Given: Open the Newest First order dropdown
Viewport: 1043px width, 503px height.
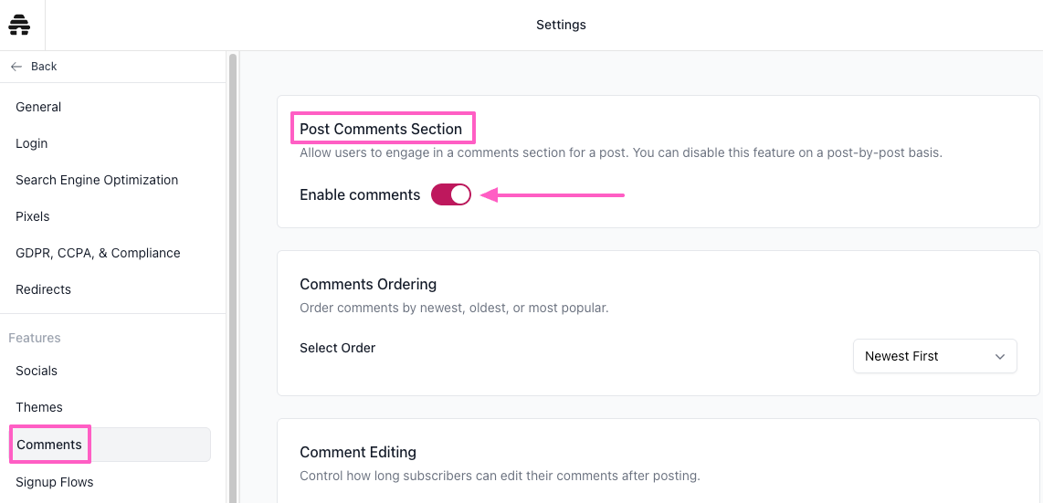Looking at the screenshot, I should pos(934,356).
